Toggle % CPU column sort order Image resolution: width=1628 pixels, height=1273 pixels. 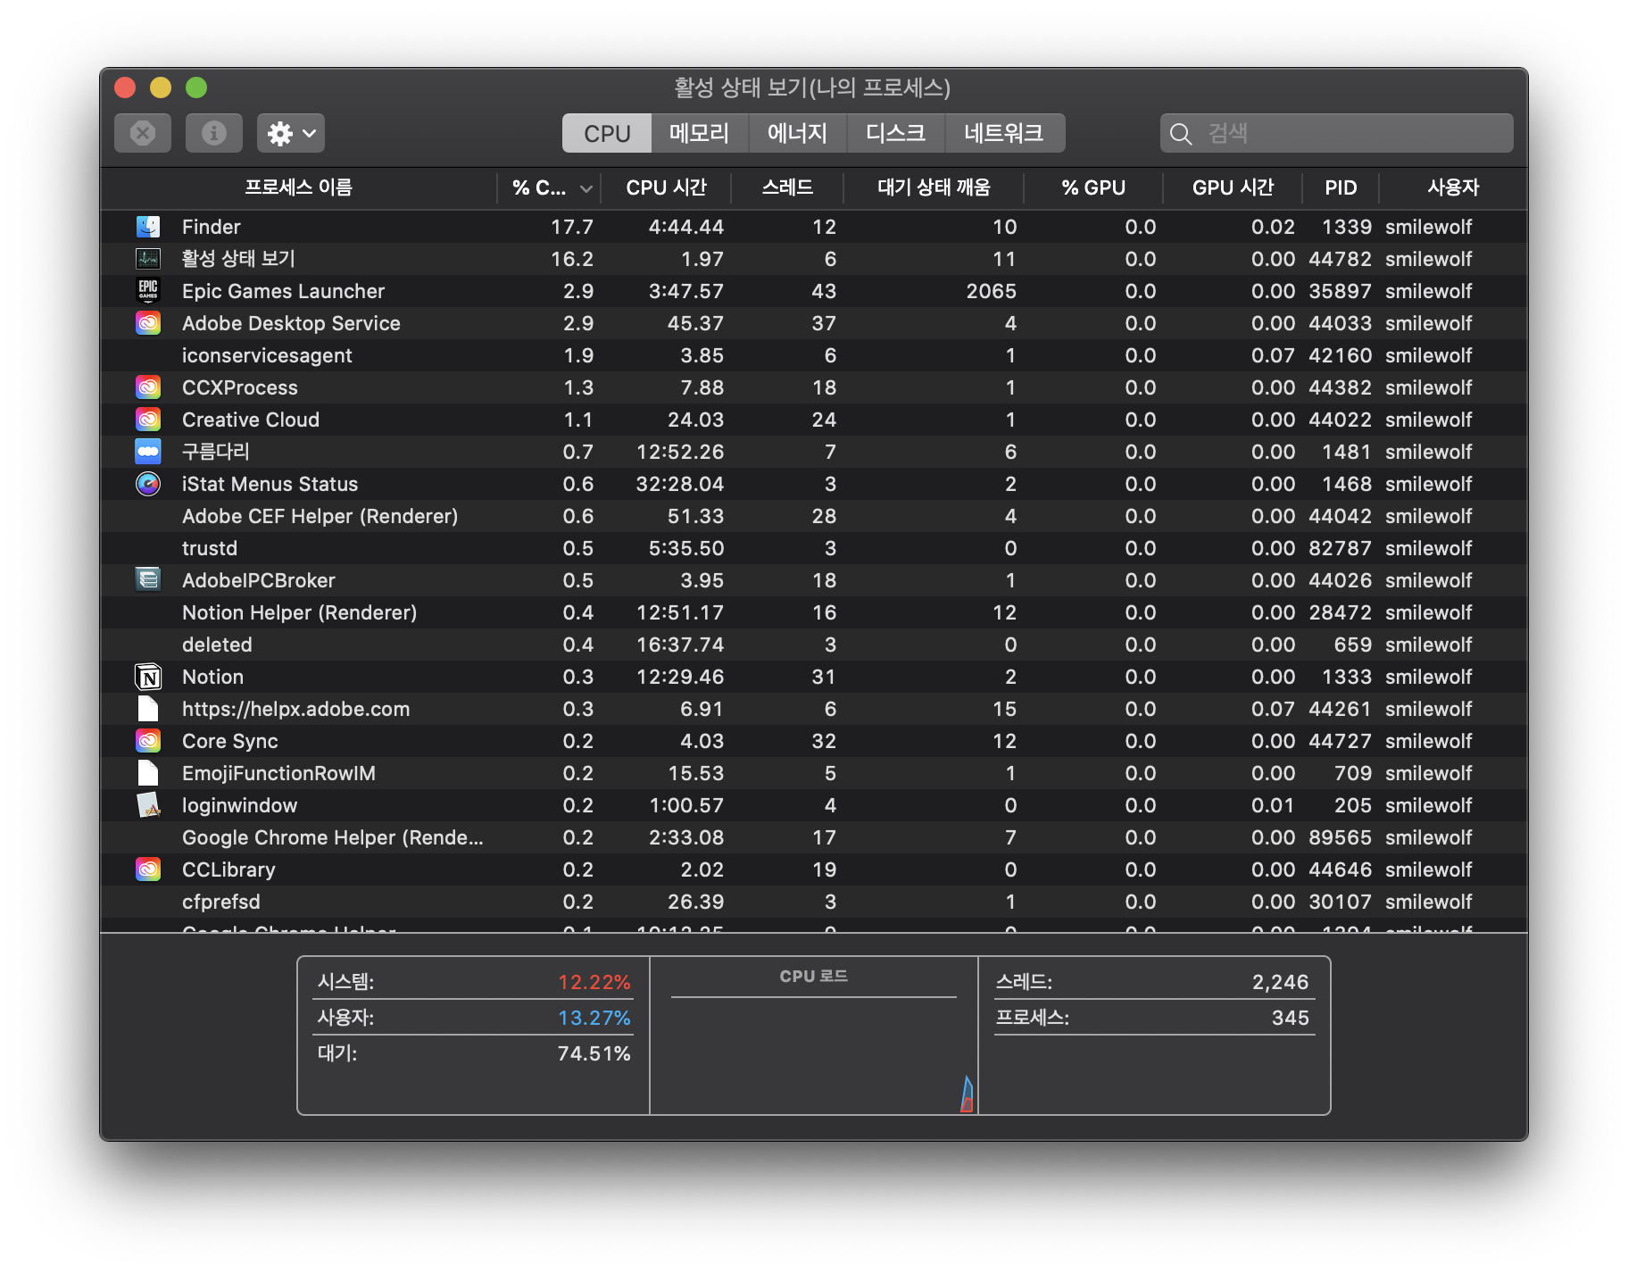550,187
